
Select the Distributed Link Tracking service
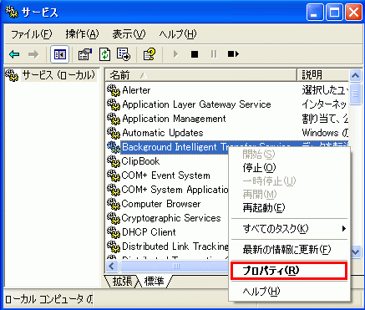point(175,246)
